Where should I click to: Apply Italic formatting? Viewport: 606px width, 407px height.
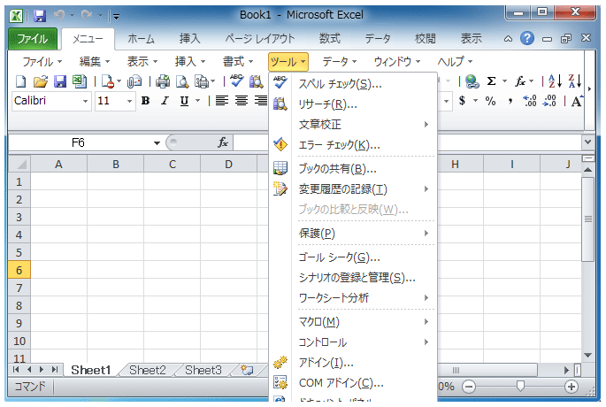click(x=165, y=101)
